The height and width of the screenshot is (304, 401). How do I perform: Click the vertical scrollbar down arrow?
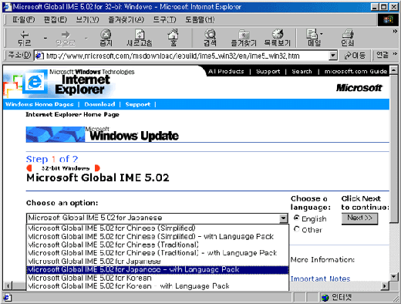[394, 277]
